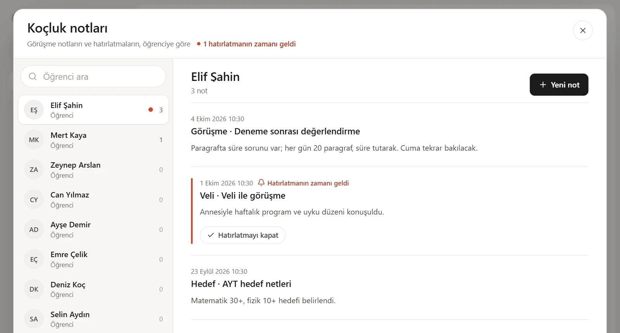Click the ES avatar for Elif Şahin
620x333 pixels.
34,110
